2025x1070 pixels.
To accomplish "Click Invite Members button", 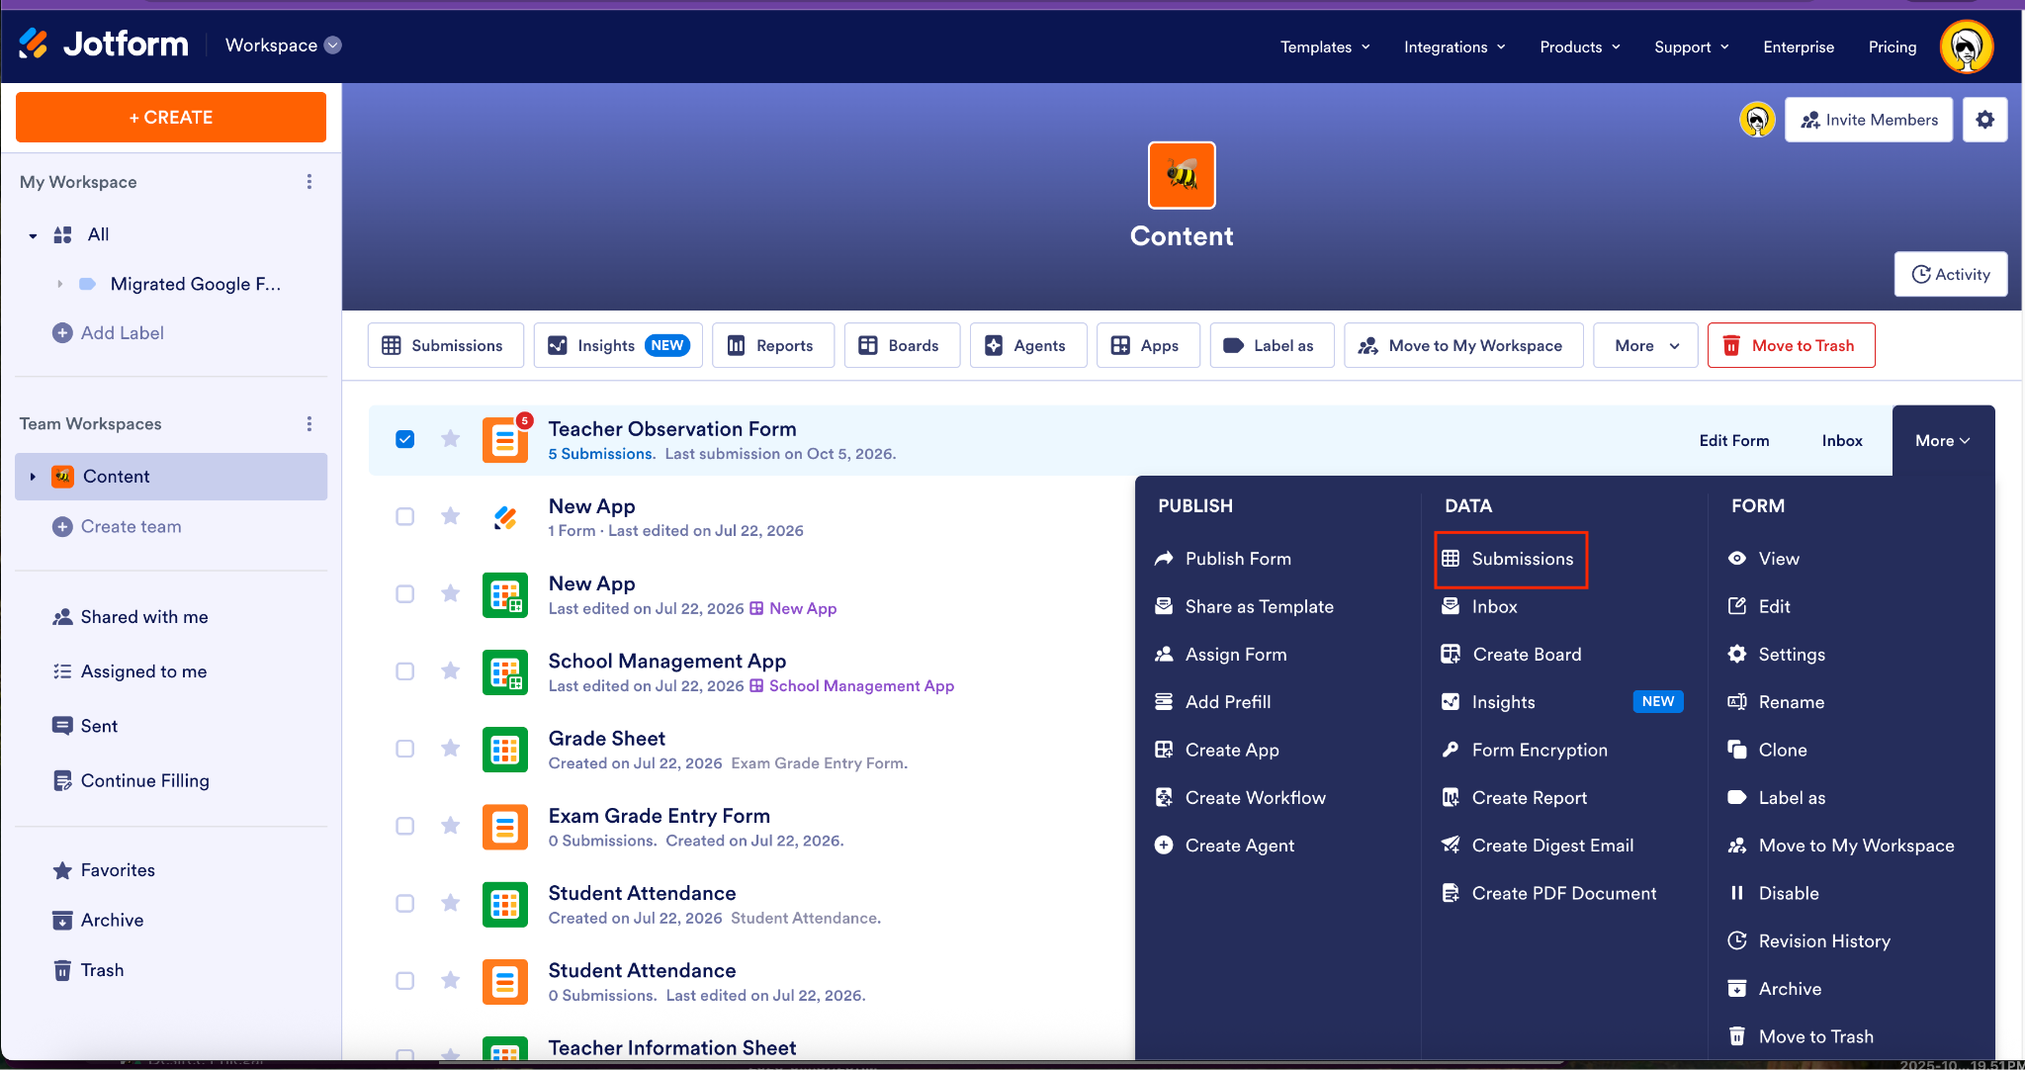I will click(1869, 120).
